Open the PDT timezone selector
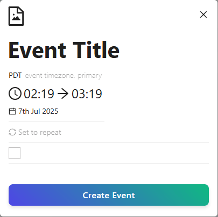This screenshot has width=218, height=217. click(15, 75)
